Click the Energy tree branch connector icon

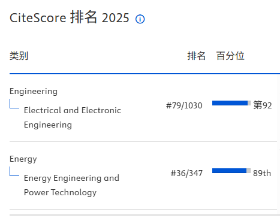point(14,171)
